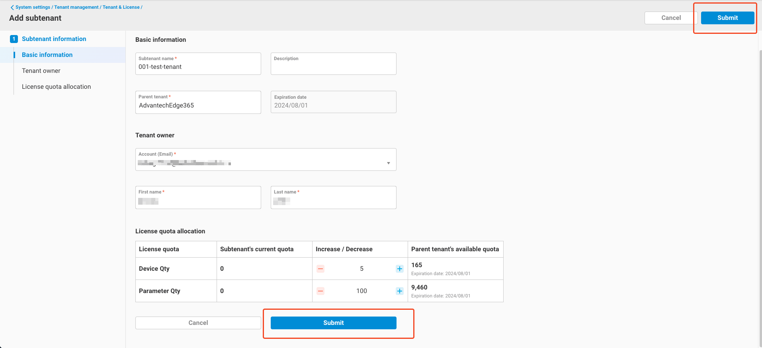Click the step number 1 badge
762x348 pixels.
coord(14,39)
